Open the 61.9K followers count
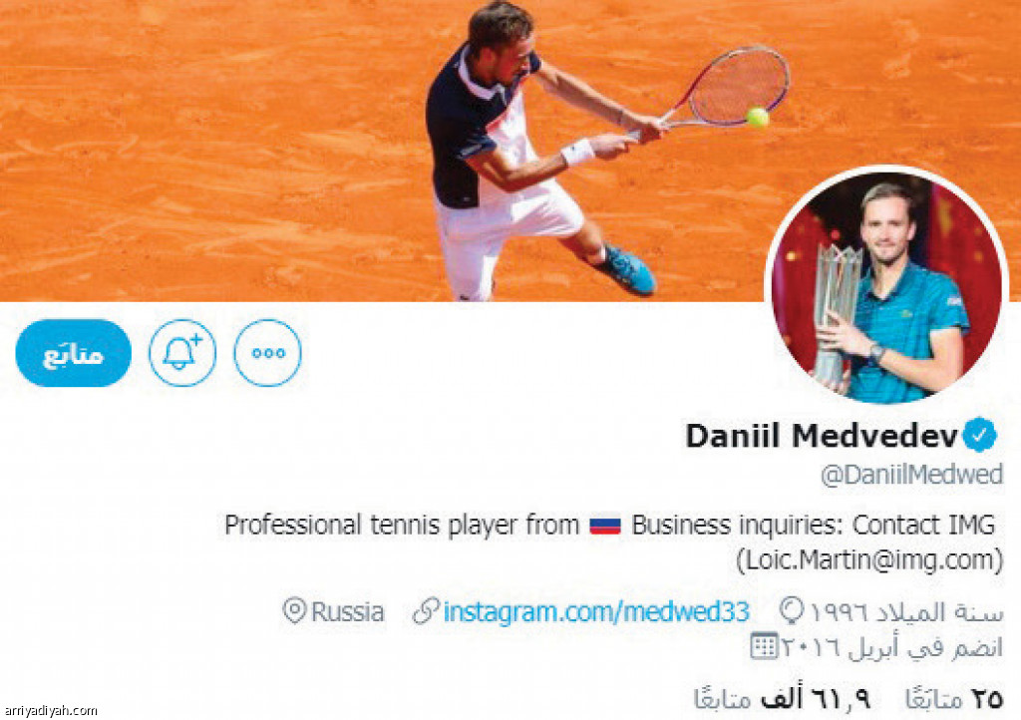Viewport: 1021px width, 720px height. [x=782, y=699]
